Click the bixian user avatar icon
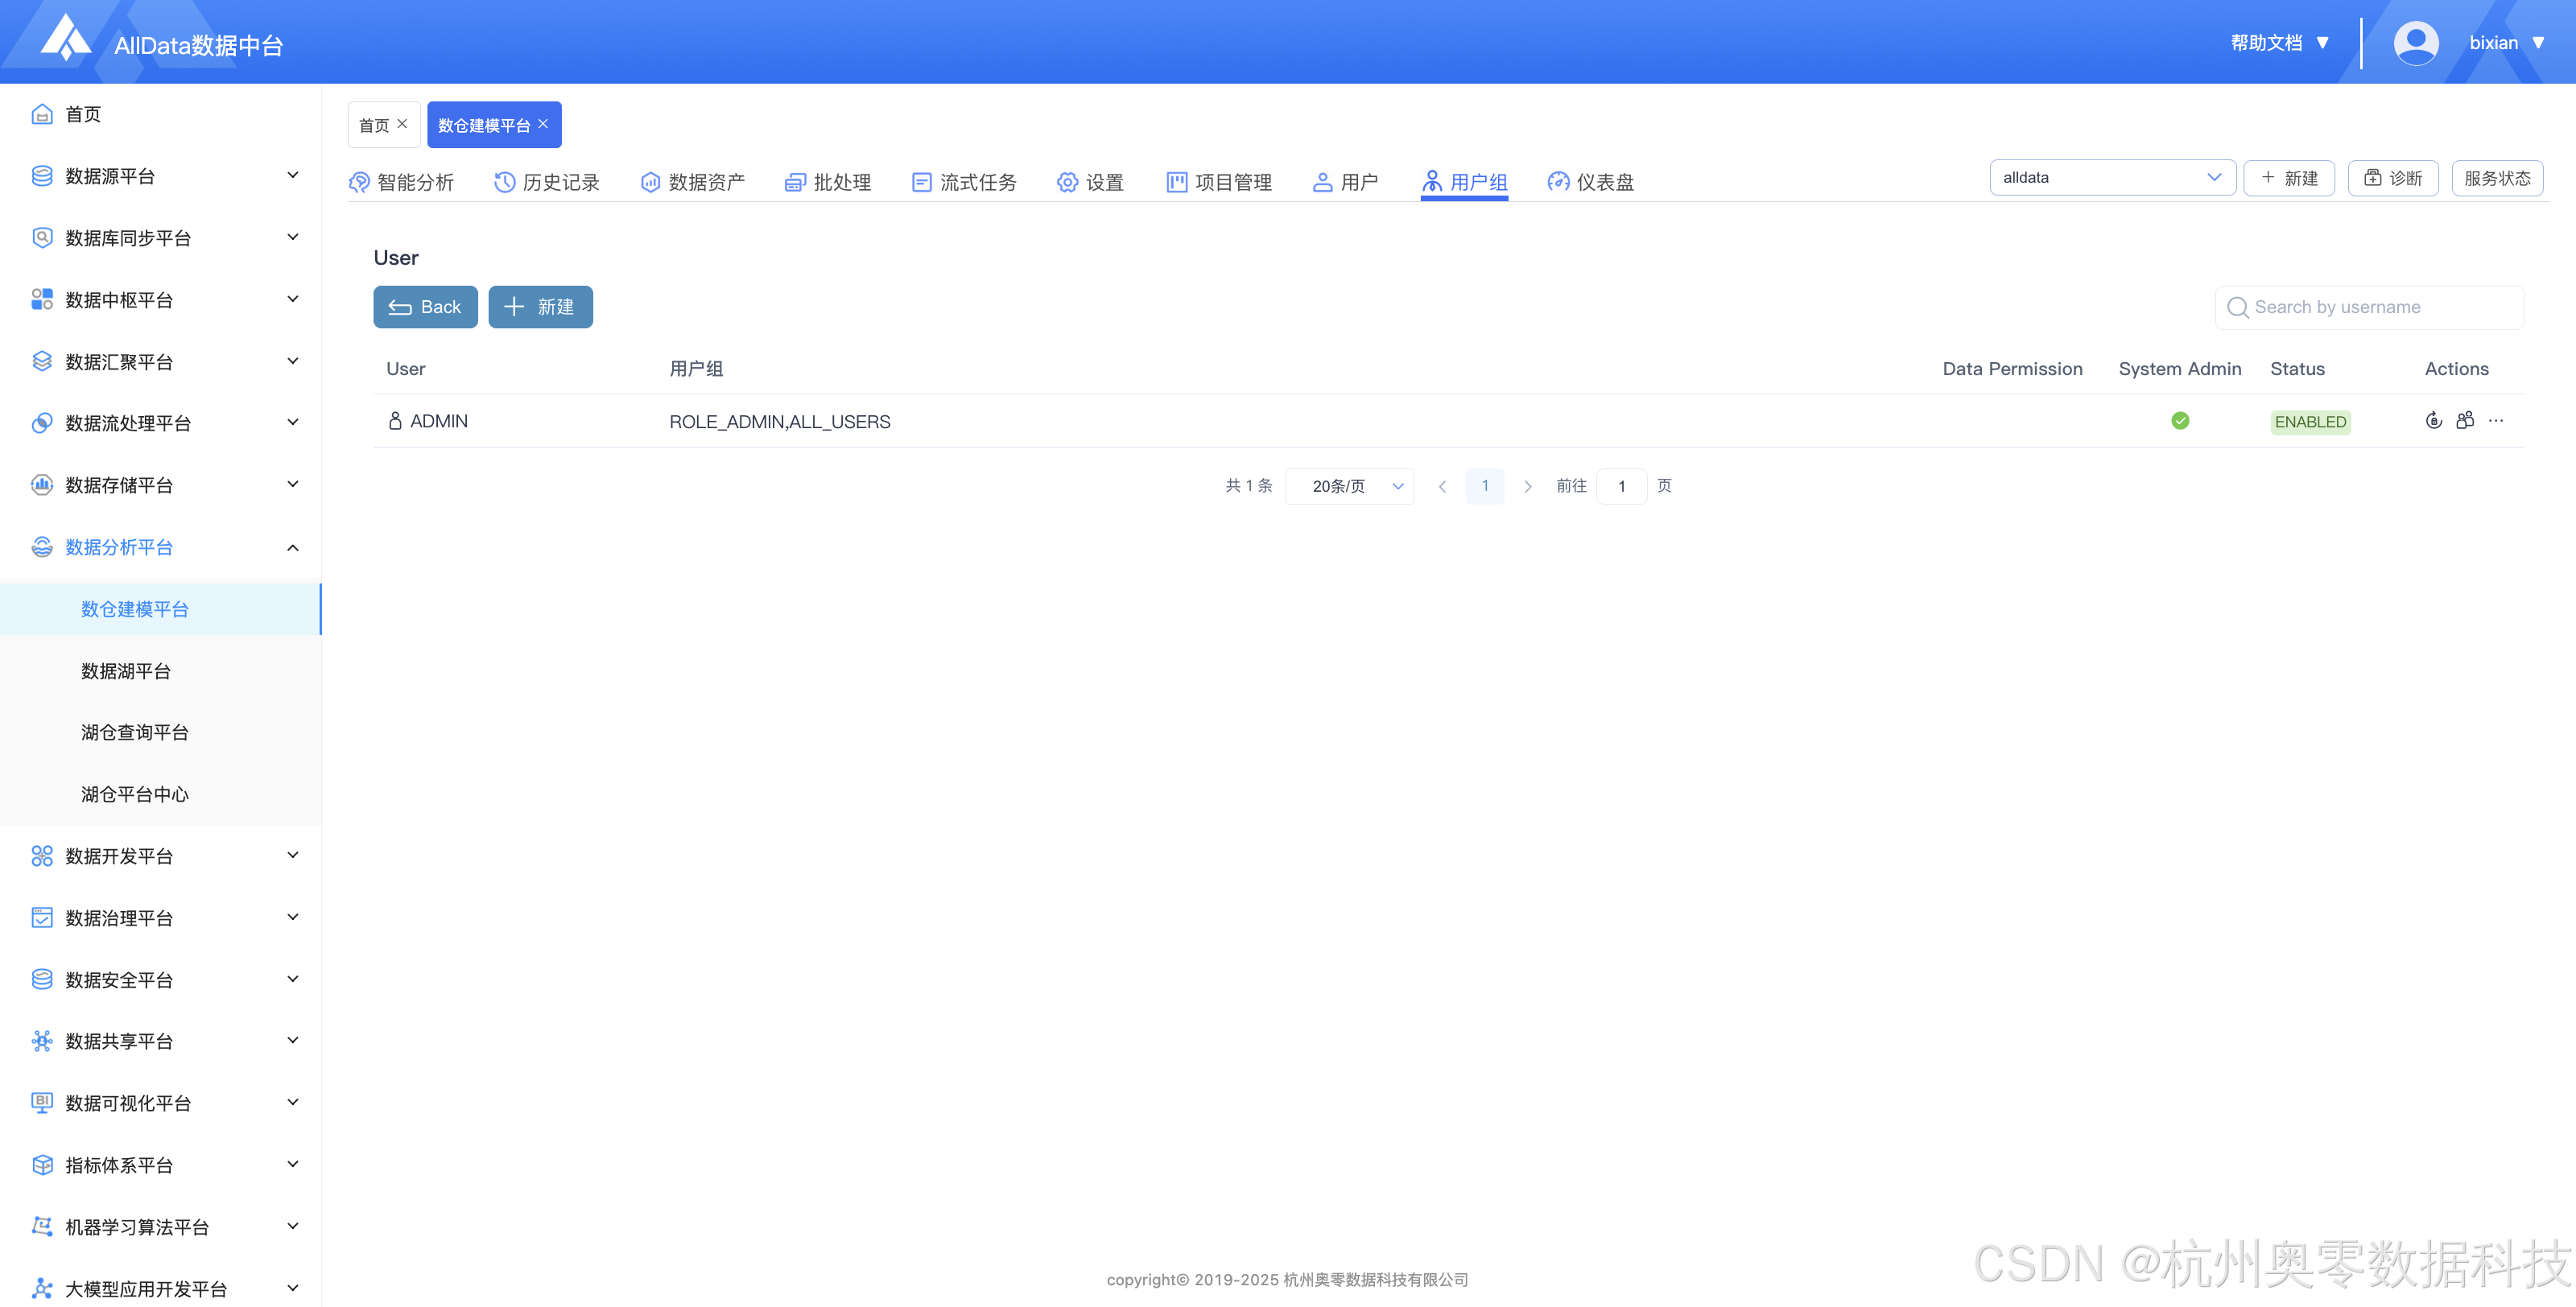This screenshot has width=2576, height=1307. (x=2415, y=43)
